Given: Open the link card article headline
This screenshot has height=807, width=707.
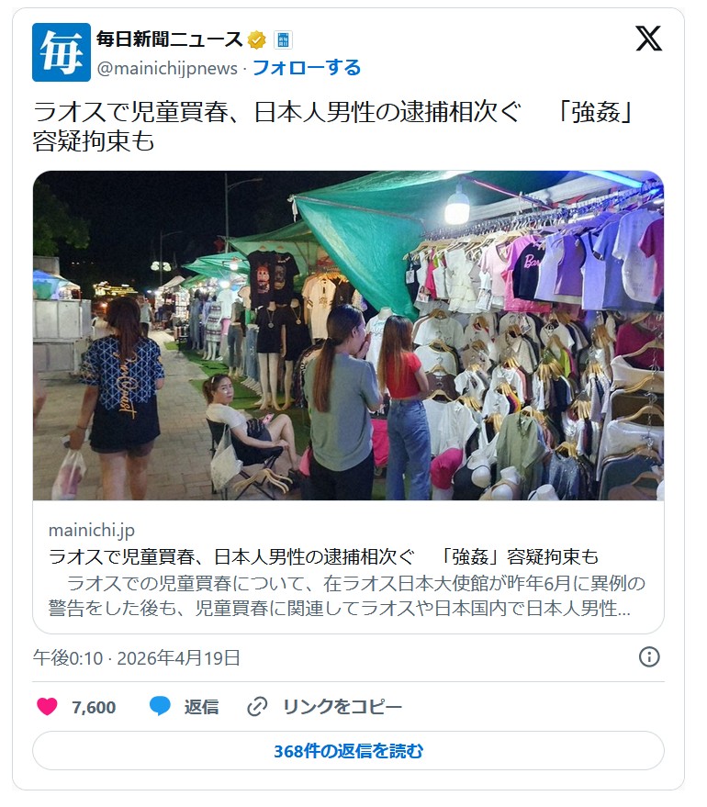Looking at the screenshot, I should pos(323,556).
